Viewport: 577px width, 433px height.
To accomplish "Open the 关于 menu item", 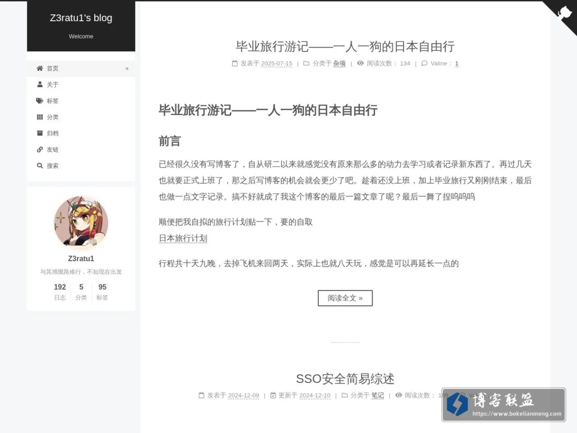I will point(81,85).
